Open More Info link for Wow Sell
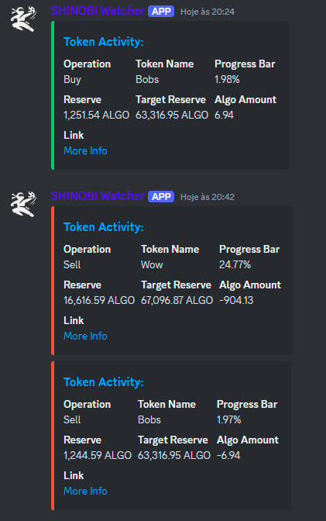This screenshot has height=521, width=326. [85, 336]
